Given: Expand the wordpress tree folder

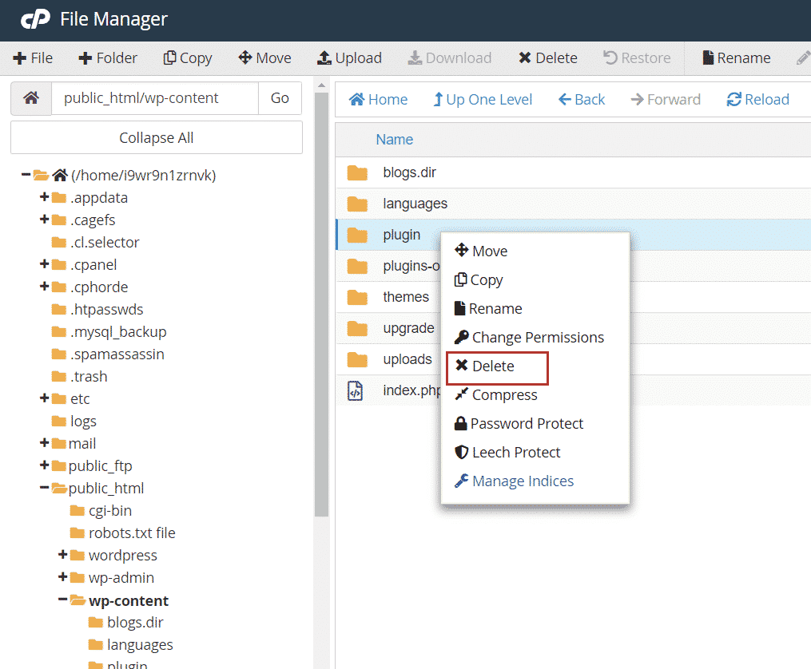Looking at the screenshot, I should (63, 554).
